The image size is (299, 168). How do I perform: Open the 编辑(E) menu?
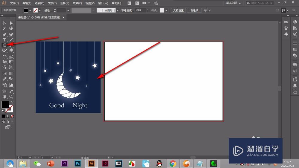pos(27,3)
